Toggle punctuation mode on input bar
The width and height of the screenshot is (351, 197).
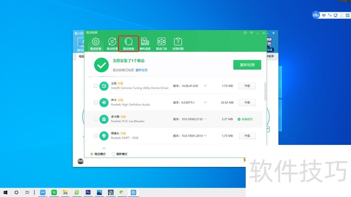[x=330, y=15]
